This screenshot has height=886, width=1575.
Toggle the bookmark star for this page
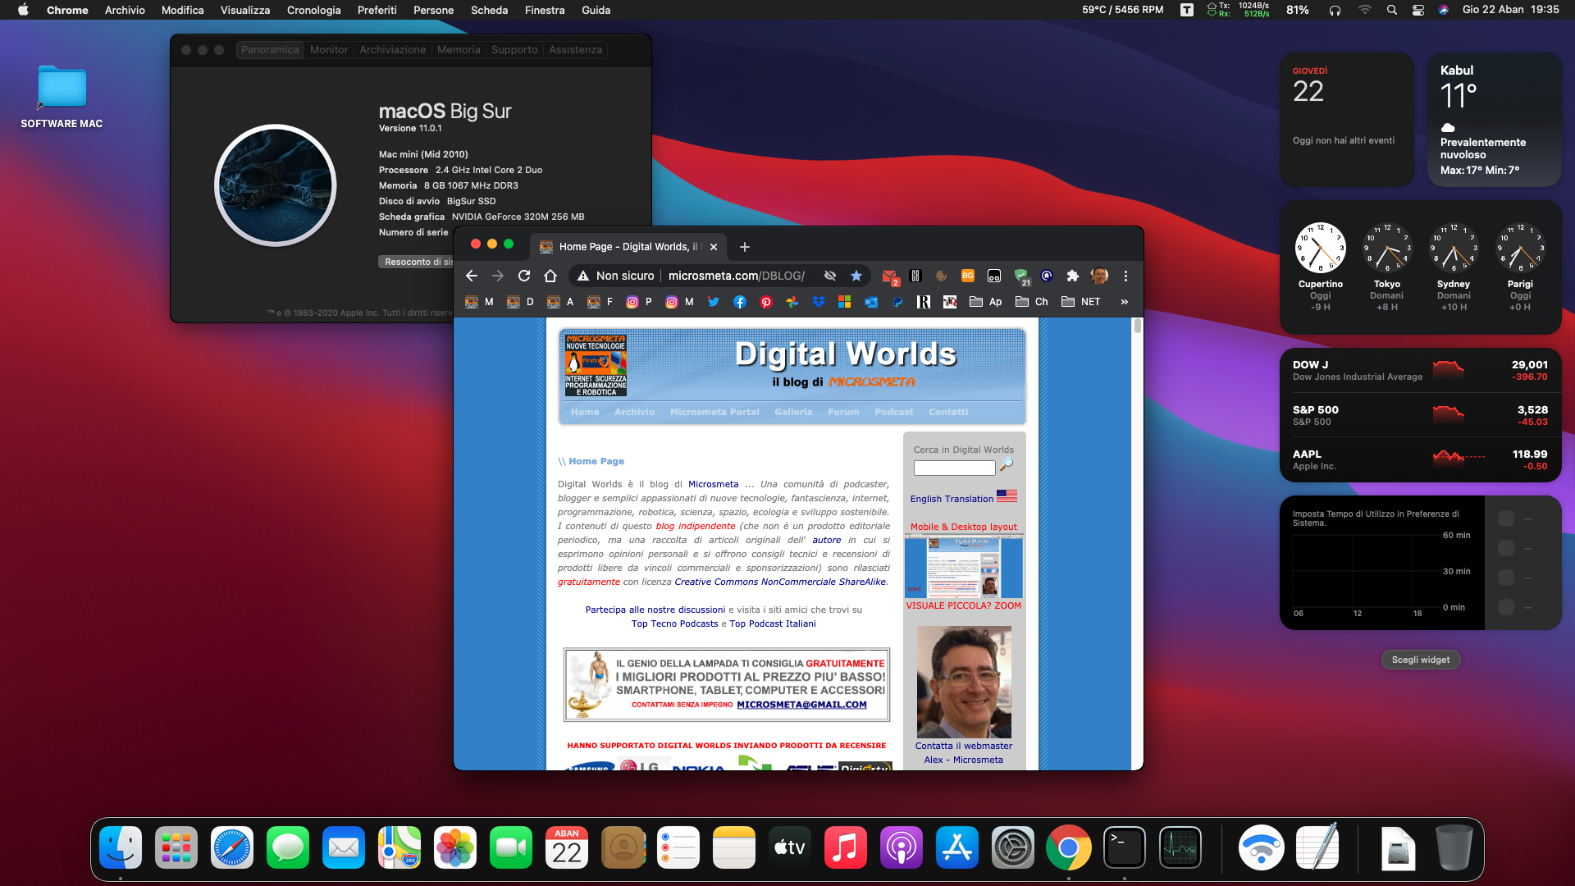[x=856, y=276]
